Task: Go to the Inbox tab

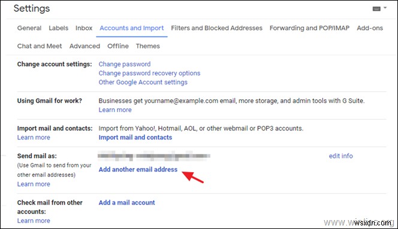Action: pyautogui.click(x=84, y=28)
